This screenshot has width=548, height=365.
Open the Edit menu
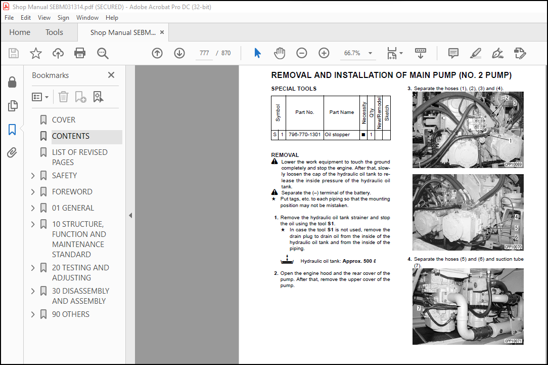click(25, 18)
